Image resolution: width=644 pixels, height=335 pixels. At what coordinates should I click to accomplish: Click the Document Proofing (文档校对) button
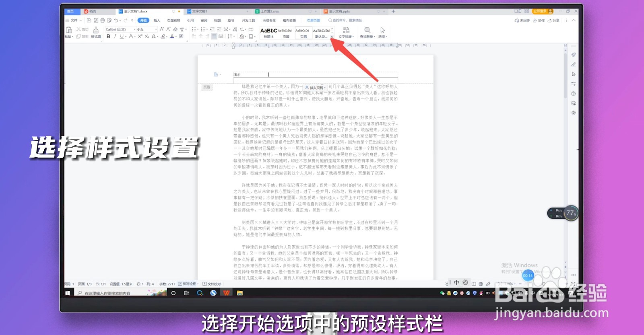tap(212, 284)
